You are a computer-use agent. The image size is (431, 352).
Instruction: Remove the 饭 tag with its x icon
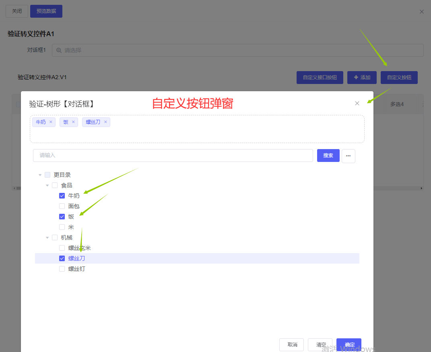point(73,122)
